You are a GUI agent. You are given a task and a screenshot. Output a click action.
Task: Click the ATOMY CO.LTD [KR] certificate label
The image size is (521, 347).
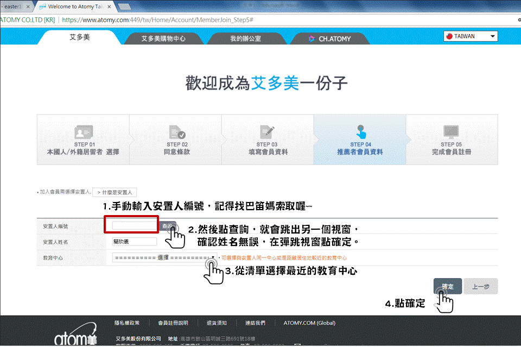click(x=27, y=20)
